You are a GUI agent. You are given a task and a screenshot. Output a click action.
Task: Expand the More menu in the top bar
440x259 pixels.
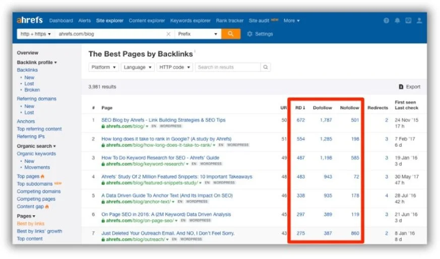pyautogui.click(x=291, y=21)
